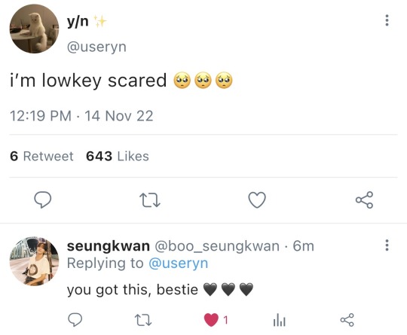Image resolution: width=407 pixels, height=335 pixels.
Task: Open three-dot menu on seungkwan's reply
Action: tap(387, 245)
